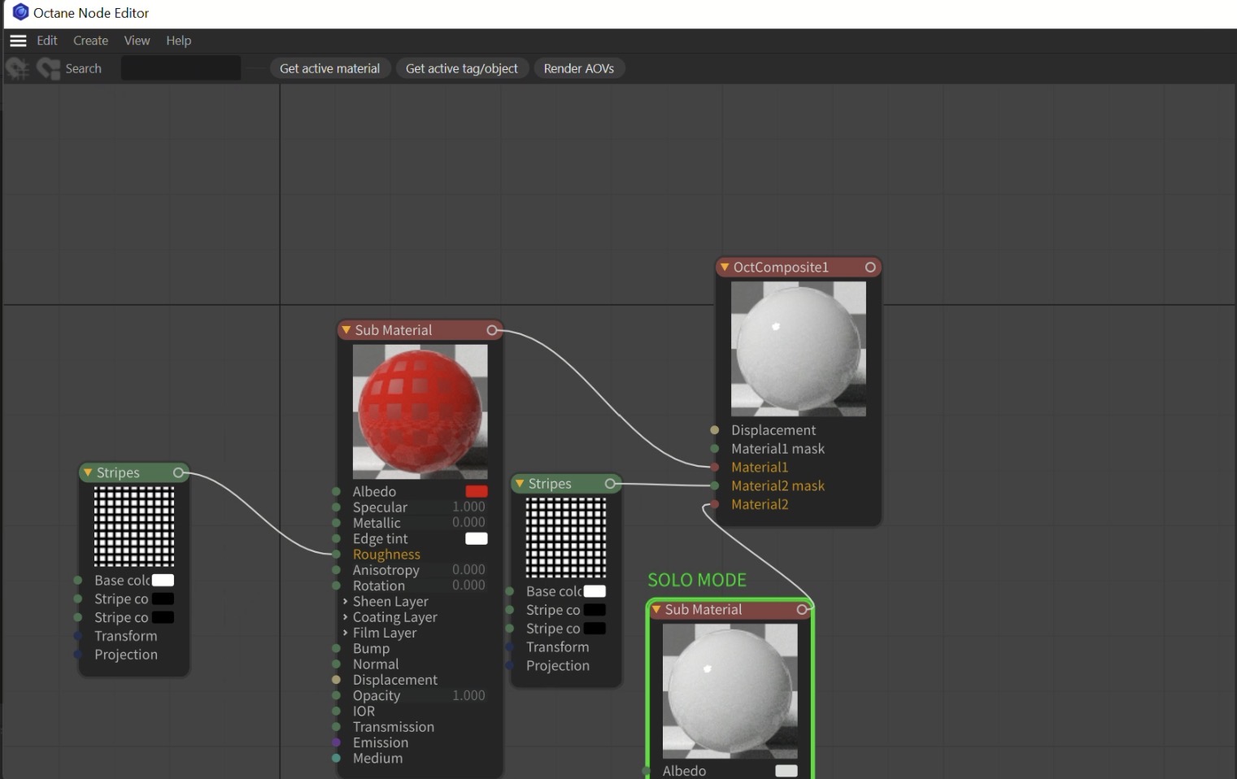1237x779 pixels.
Task: Focus the Search input field
Action: click(181, 68)
